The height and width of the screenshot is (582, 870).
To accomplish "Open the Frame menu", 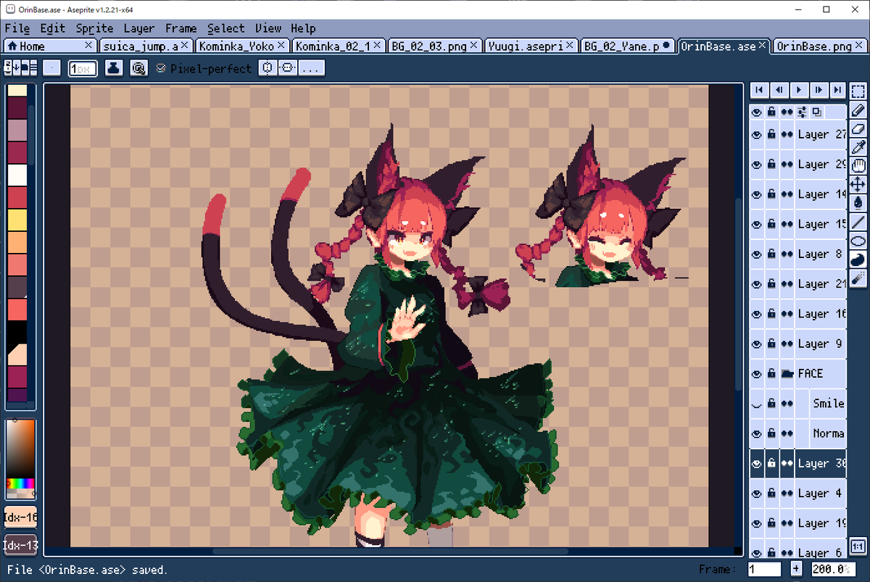I will [x=181, y=28].
